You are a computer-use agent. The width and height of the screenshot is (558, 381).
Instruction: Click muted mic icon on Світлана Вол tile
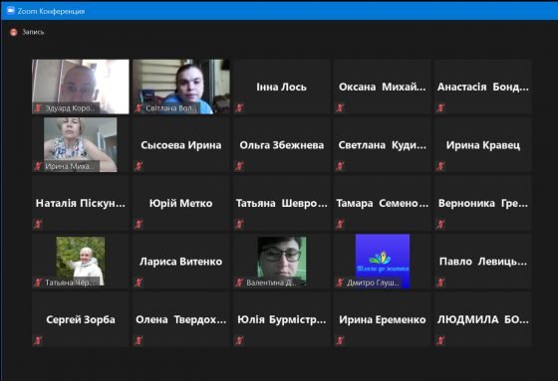pyautogui.click(x=139, y=107)
